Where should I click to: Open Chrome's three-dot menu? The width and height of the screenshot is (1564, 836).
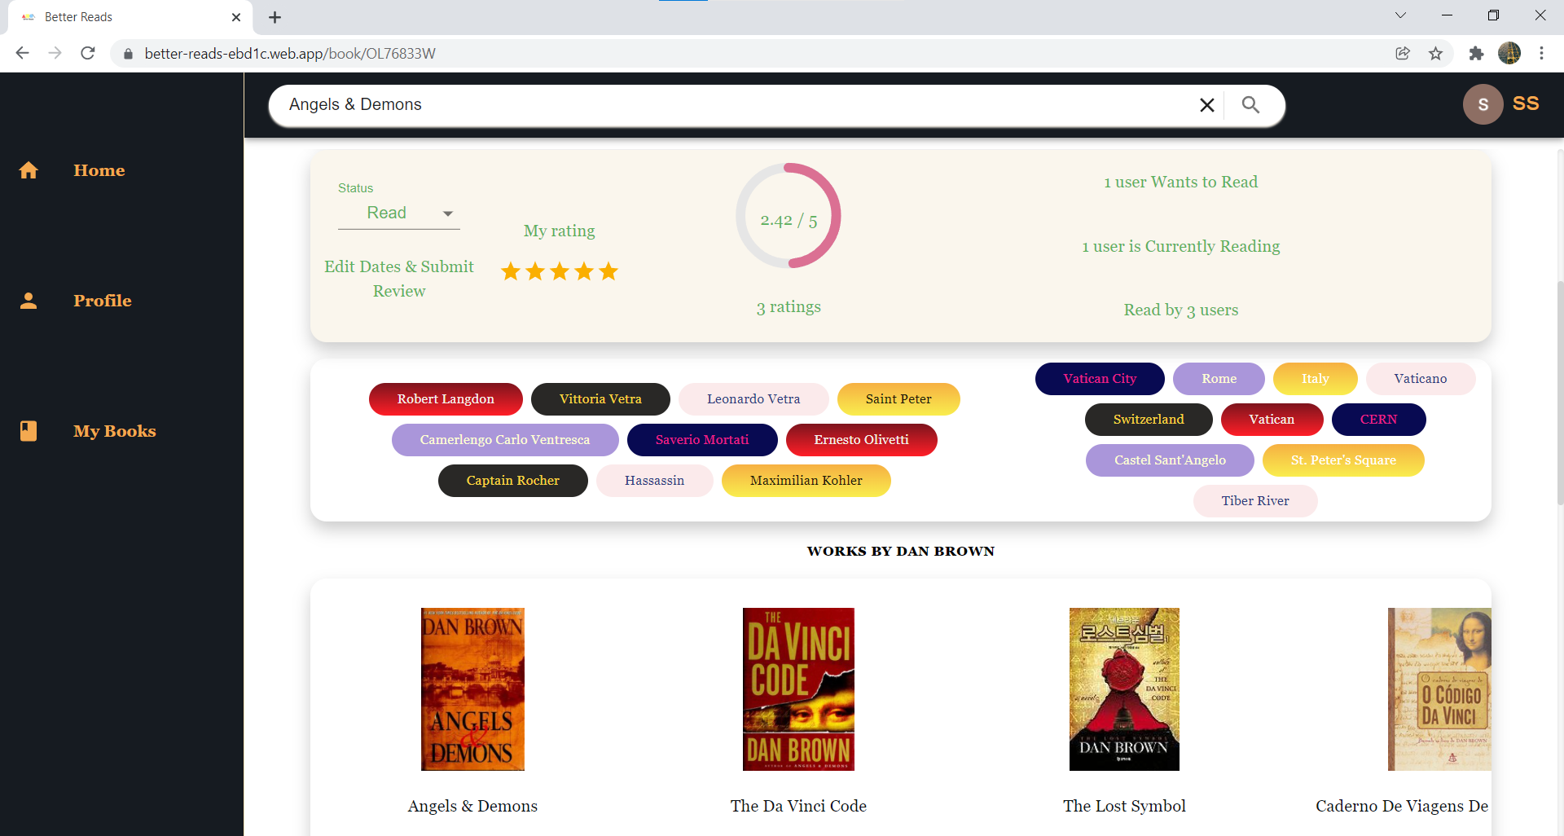coord(1541,53)
